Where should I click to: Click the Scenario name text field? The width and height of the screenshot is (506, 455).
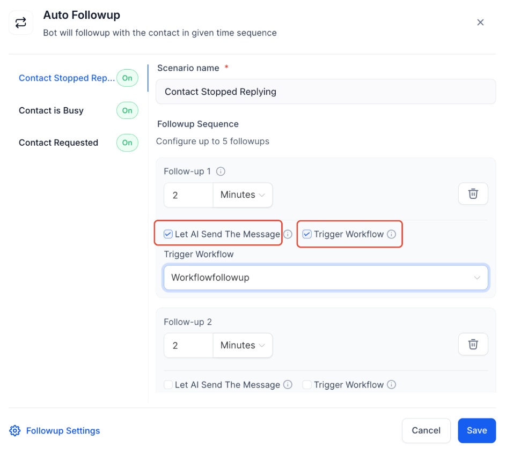[x=326, y=92]
